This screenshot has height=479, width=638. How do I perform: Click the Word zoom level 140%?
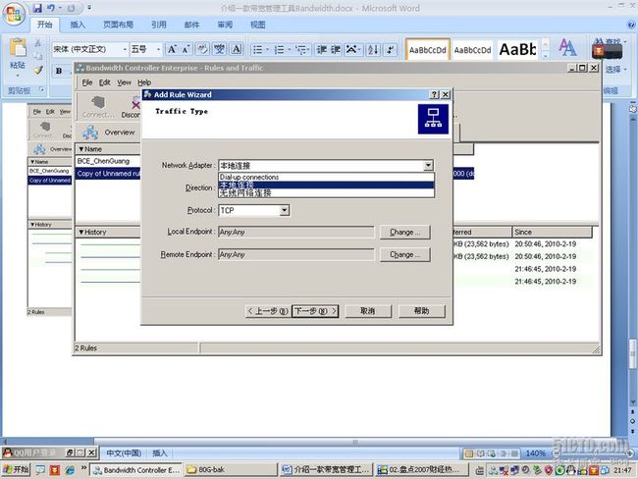click(x=536, y=452)
